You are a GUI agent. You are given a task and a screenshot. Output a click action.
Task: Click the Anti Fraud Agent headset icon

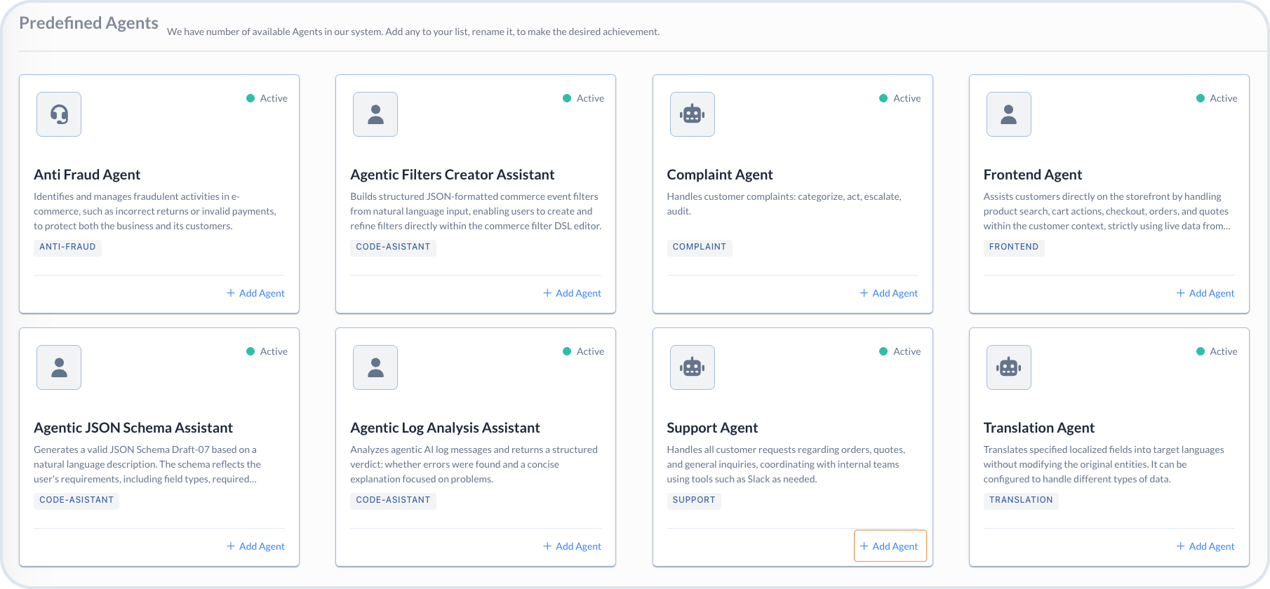[x=59, y=114]
